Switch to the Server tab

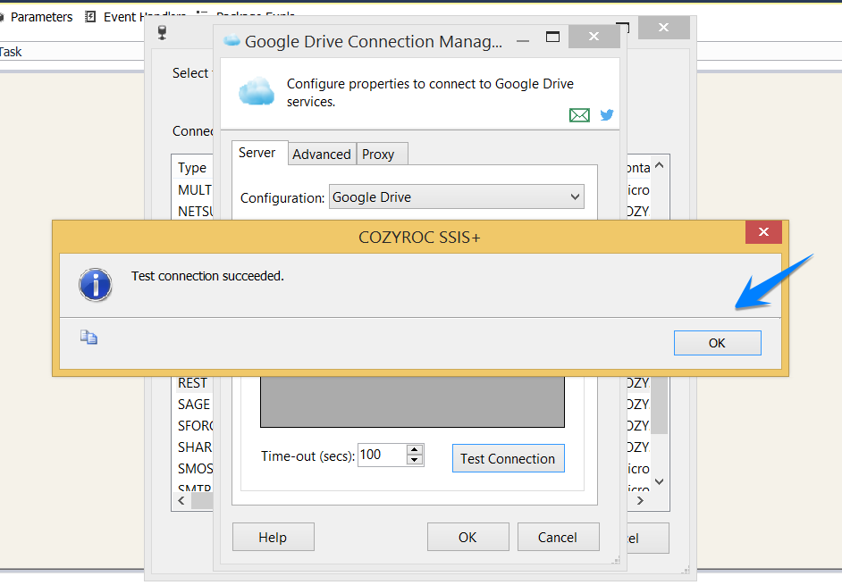[257, 153]
